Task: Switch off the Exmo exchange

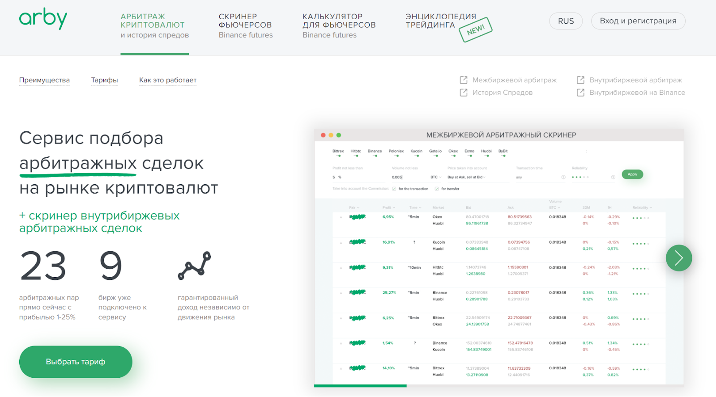Action: click(x=469, y=156)
